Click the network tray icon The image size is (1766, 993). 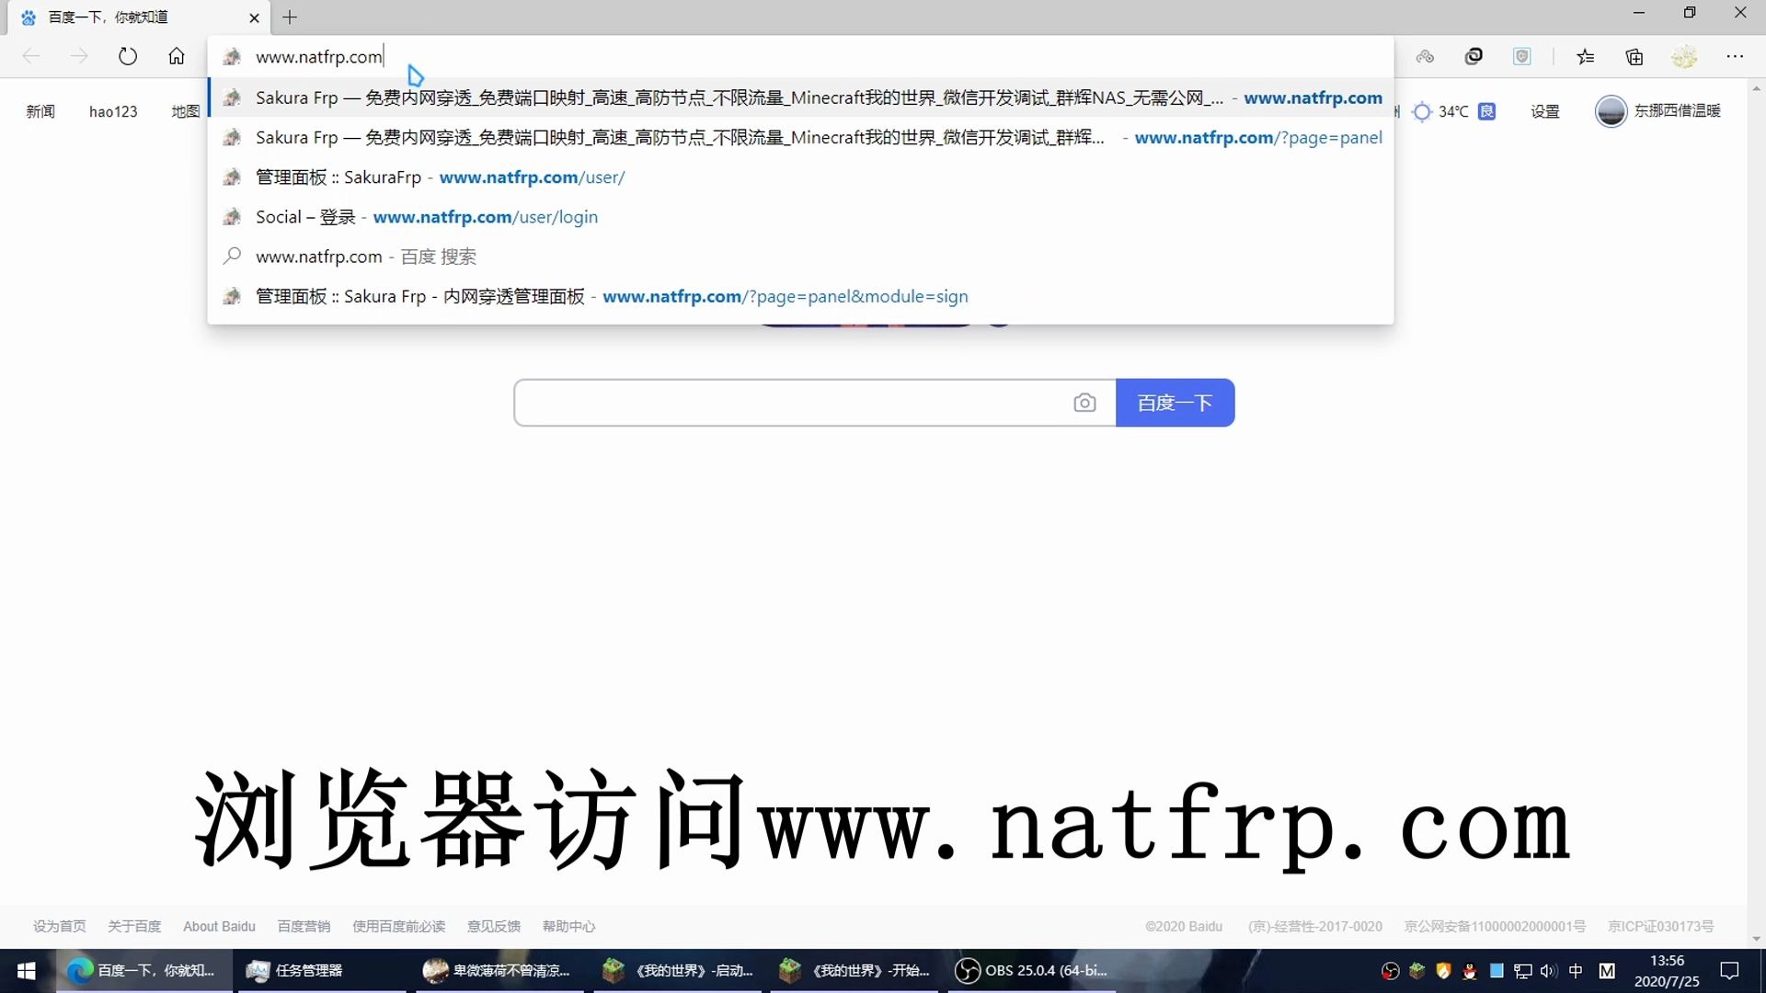point(1523,971)
